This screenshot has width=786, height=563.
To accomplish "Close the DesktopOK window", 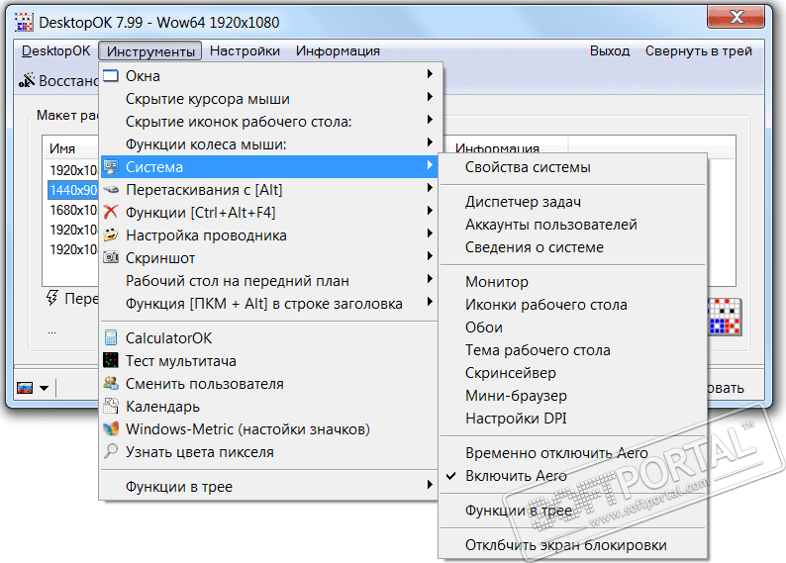I will (736, 17).
